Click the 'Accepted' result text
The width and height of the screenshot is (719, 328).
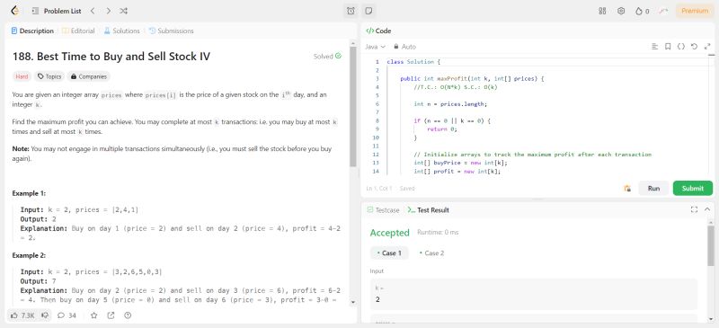pos(389,233)
